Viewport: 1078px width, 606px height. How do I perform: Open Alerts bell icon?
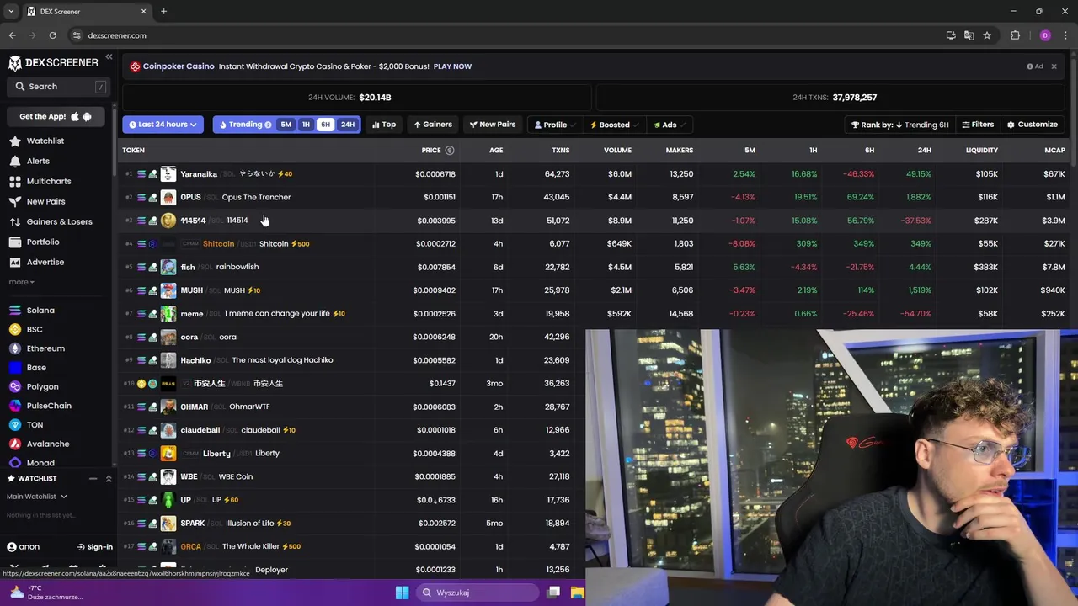click(15, 161)
